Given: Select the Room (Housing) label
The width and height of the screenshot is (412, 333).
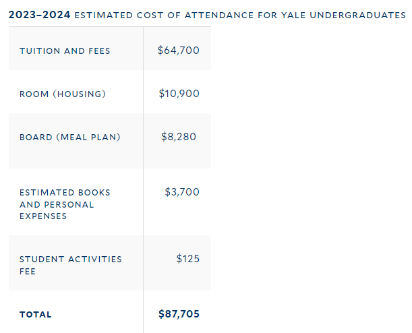Looking at the screenshot, I should coord(63,94).
